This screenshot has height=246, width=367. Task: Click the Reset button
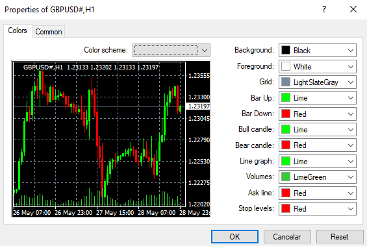pyautogui.click(x=340, y=237)
